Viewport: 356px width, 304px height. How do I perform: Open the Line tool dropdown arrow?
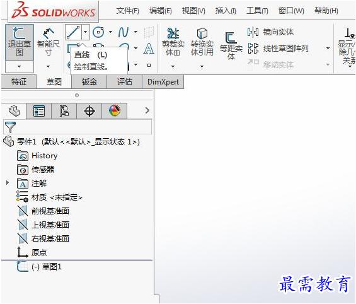pyautogui.click(x=86, y=32)
